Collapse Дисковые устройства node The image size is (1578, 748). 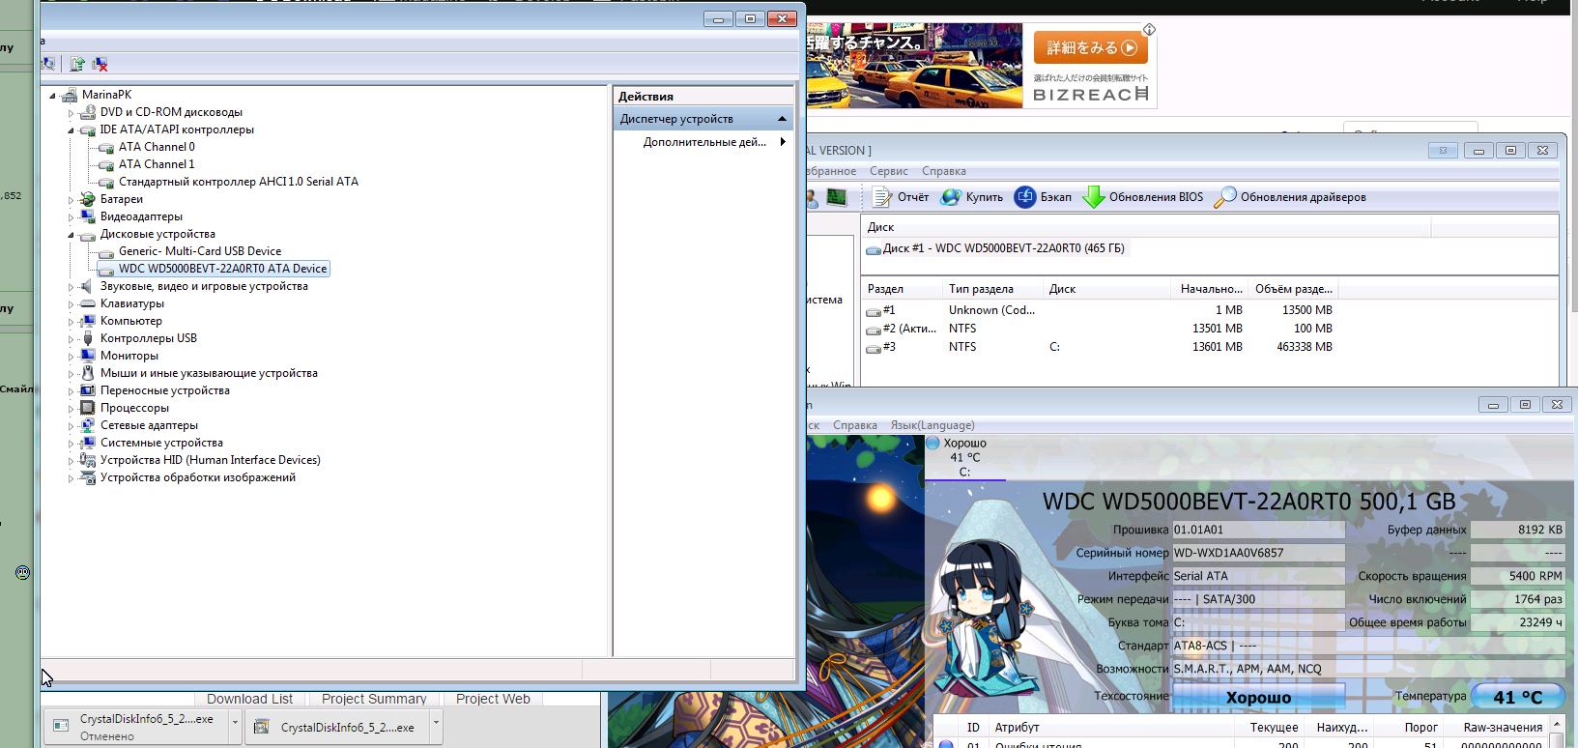coord(71,235)
